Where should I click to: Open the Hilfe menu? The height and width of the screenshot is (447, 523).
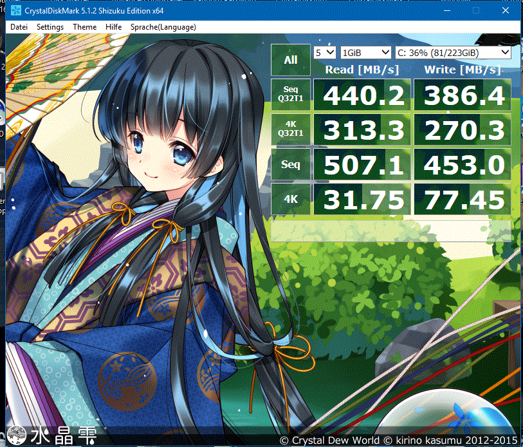(113, 27)
